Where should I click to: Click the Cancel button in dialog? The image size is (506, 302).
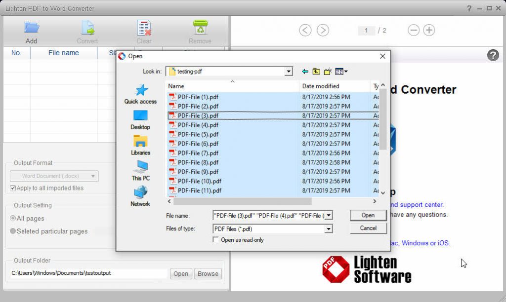point(368,228)
